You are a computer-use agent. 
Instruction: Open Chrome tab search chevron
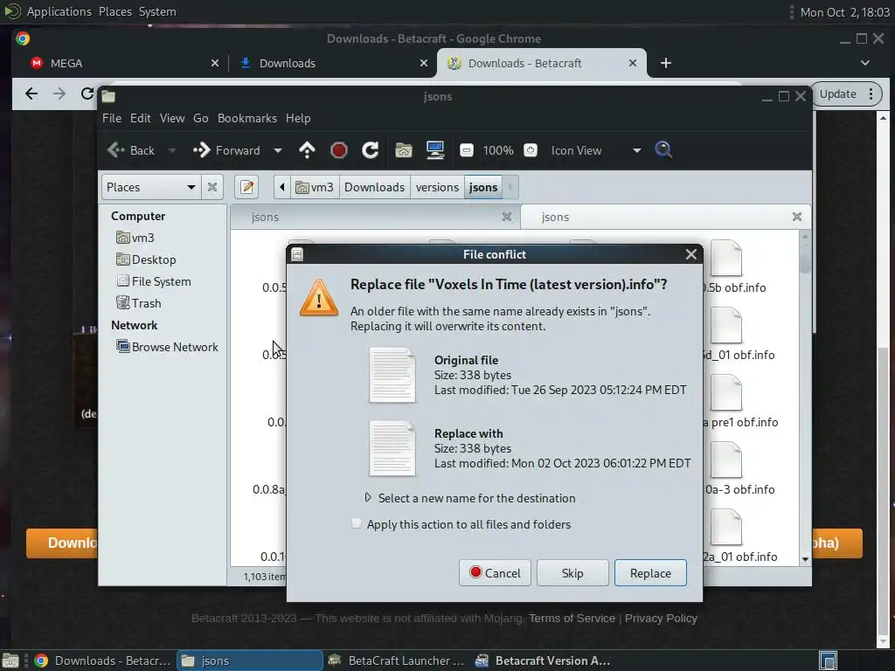point(865,63)
